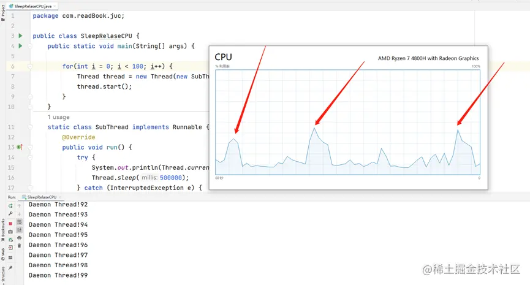Click 'InterruptedException' in the catch clause
530x285 pixels.
147,188
